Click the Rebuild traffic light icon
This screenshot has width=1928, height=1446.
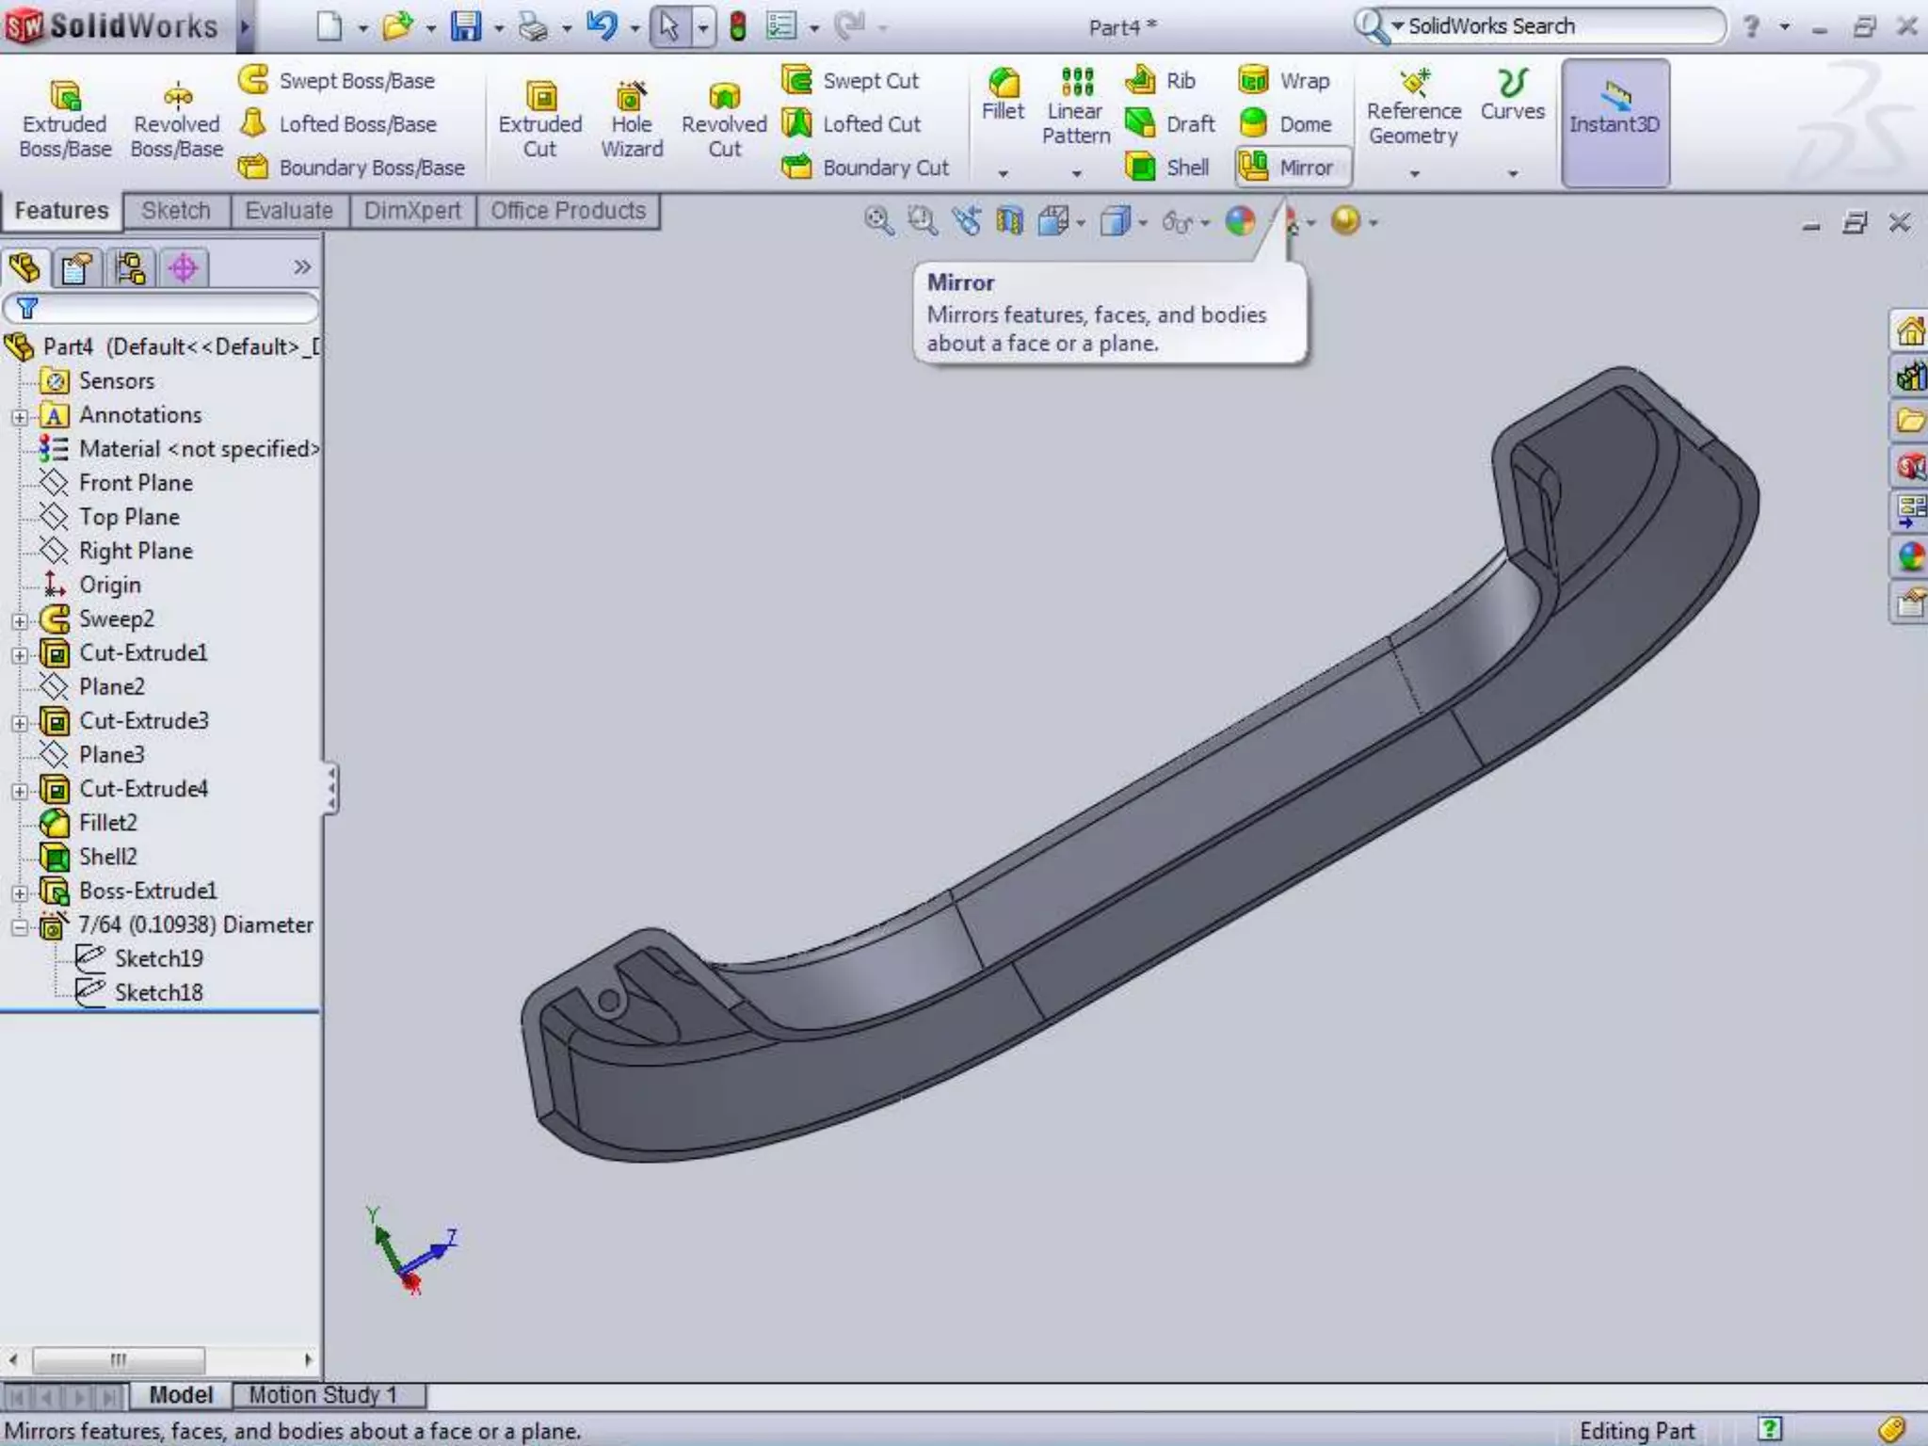pyautogui.click(x=738, y=26)
